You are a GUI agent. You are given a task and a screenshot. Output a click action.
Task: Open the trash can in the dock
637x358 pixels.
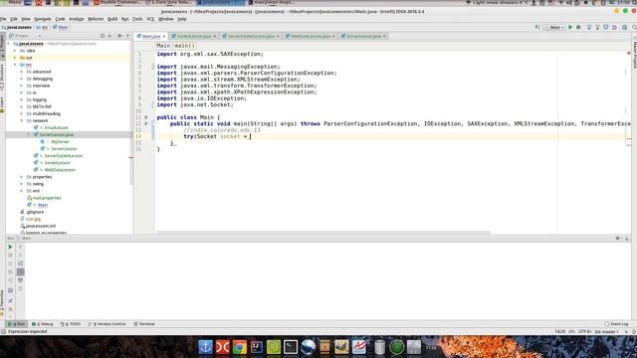click(x=379, y=347)
